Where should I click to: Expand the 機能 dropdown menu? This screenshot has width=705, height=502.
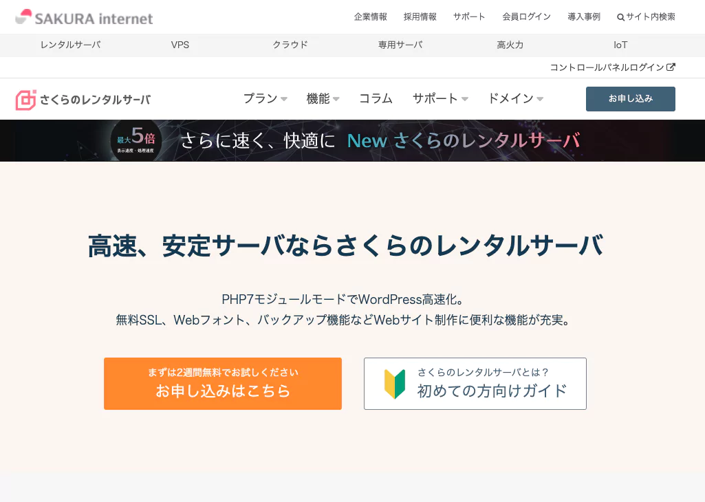[323, 99]
